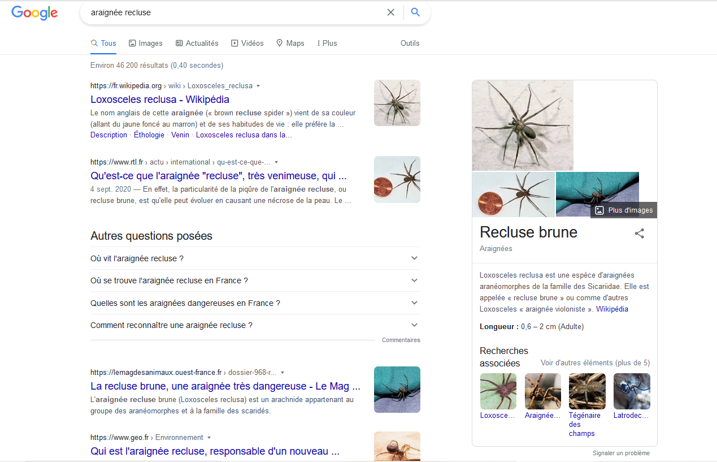The height and width of the screenshot is (462, 717).
Task: Click the RTL result thumbnail with coin
Action: point(397,179)
